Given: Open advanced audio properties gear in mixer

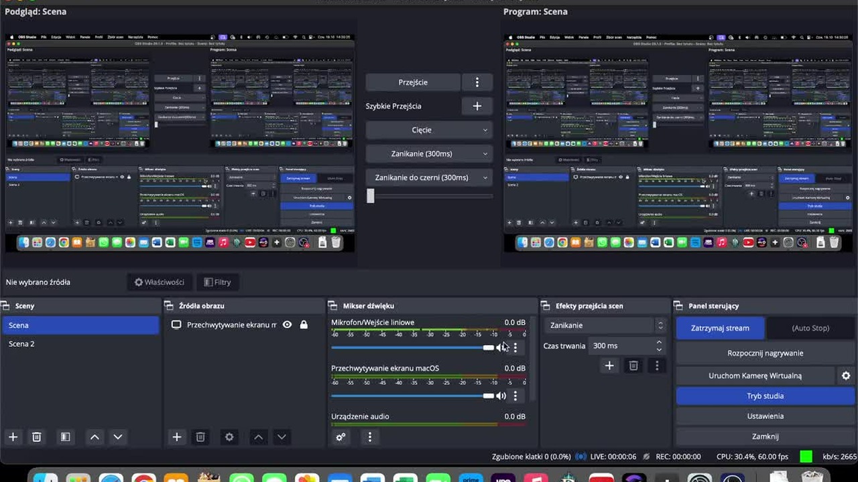Looking at the screenshot, I should (x=341, y=436).
